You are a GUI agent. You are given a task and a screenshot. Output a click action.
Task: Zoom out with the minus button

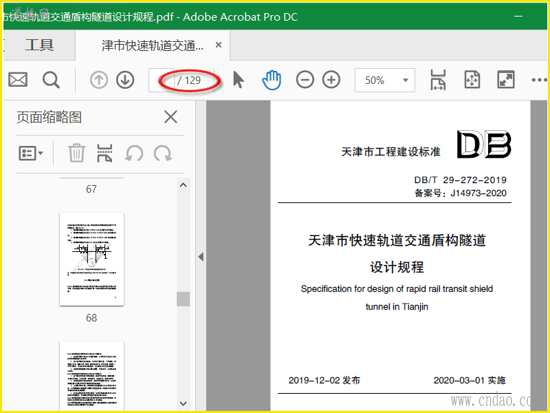coord(305,80)
